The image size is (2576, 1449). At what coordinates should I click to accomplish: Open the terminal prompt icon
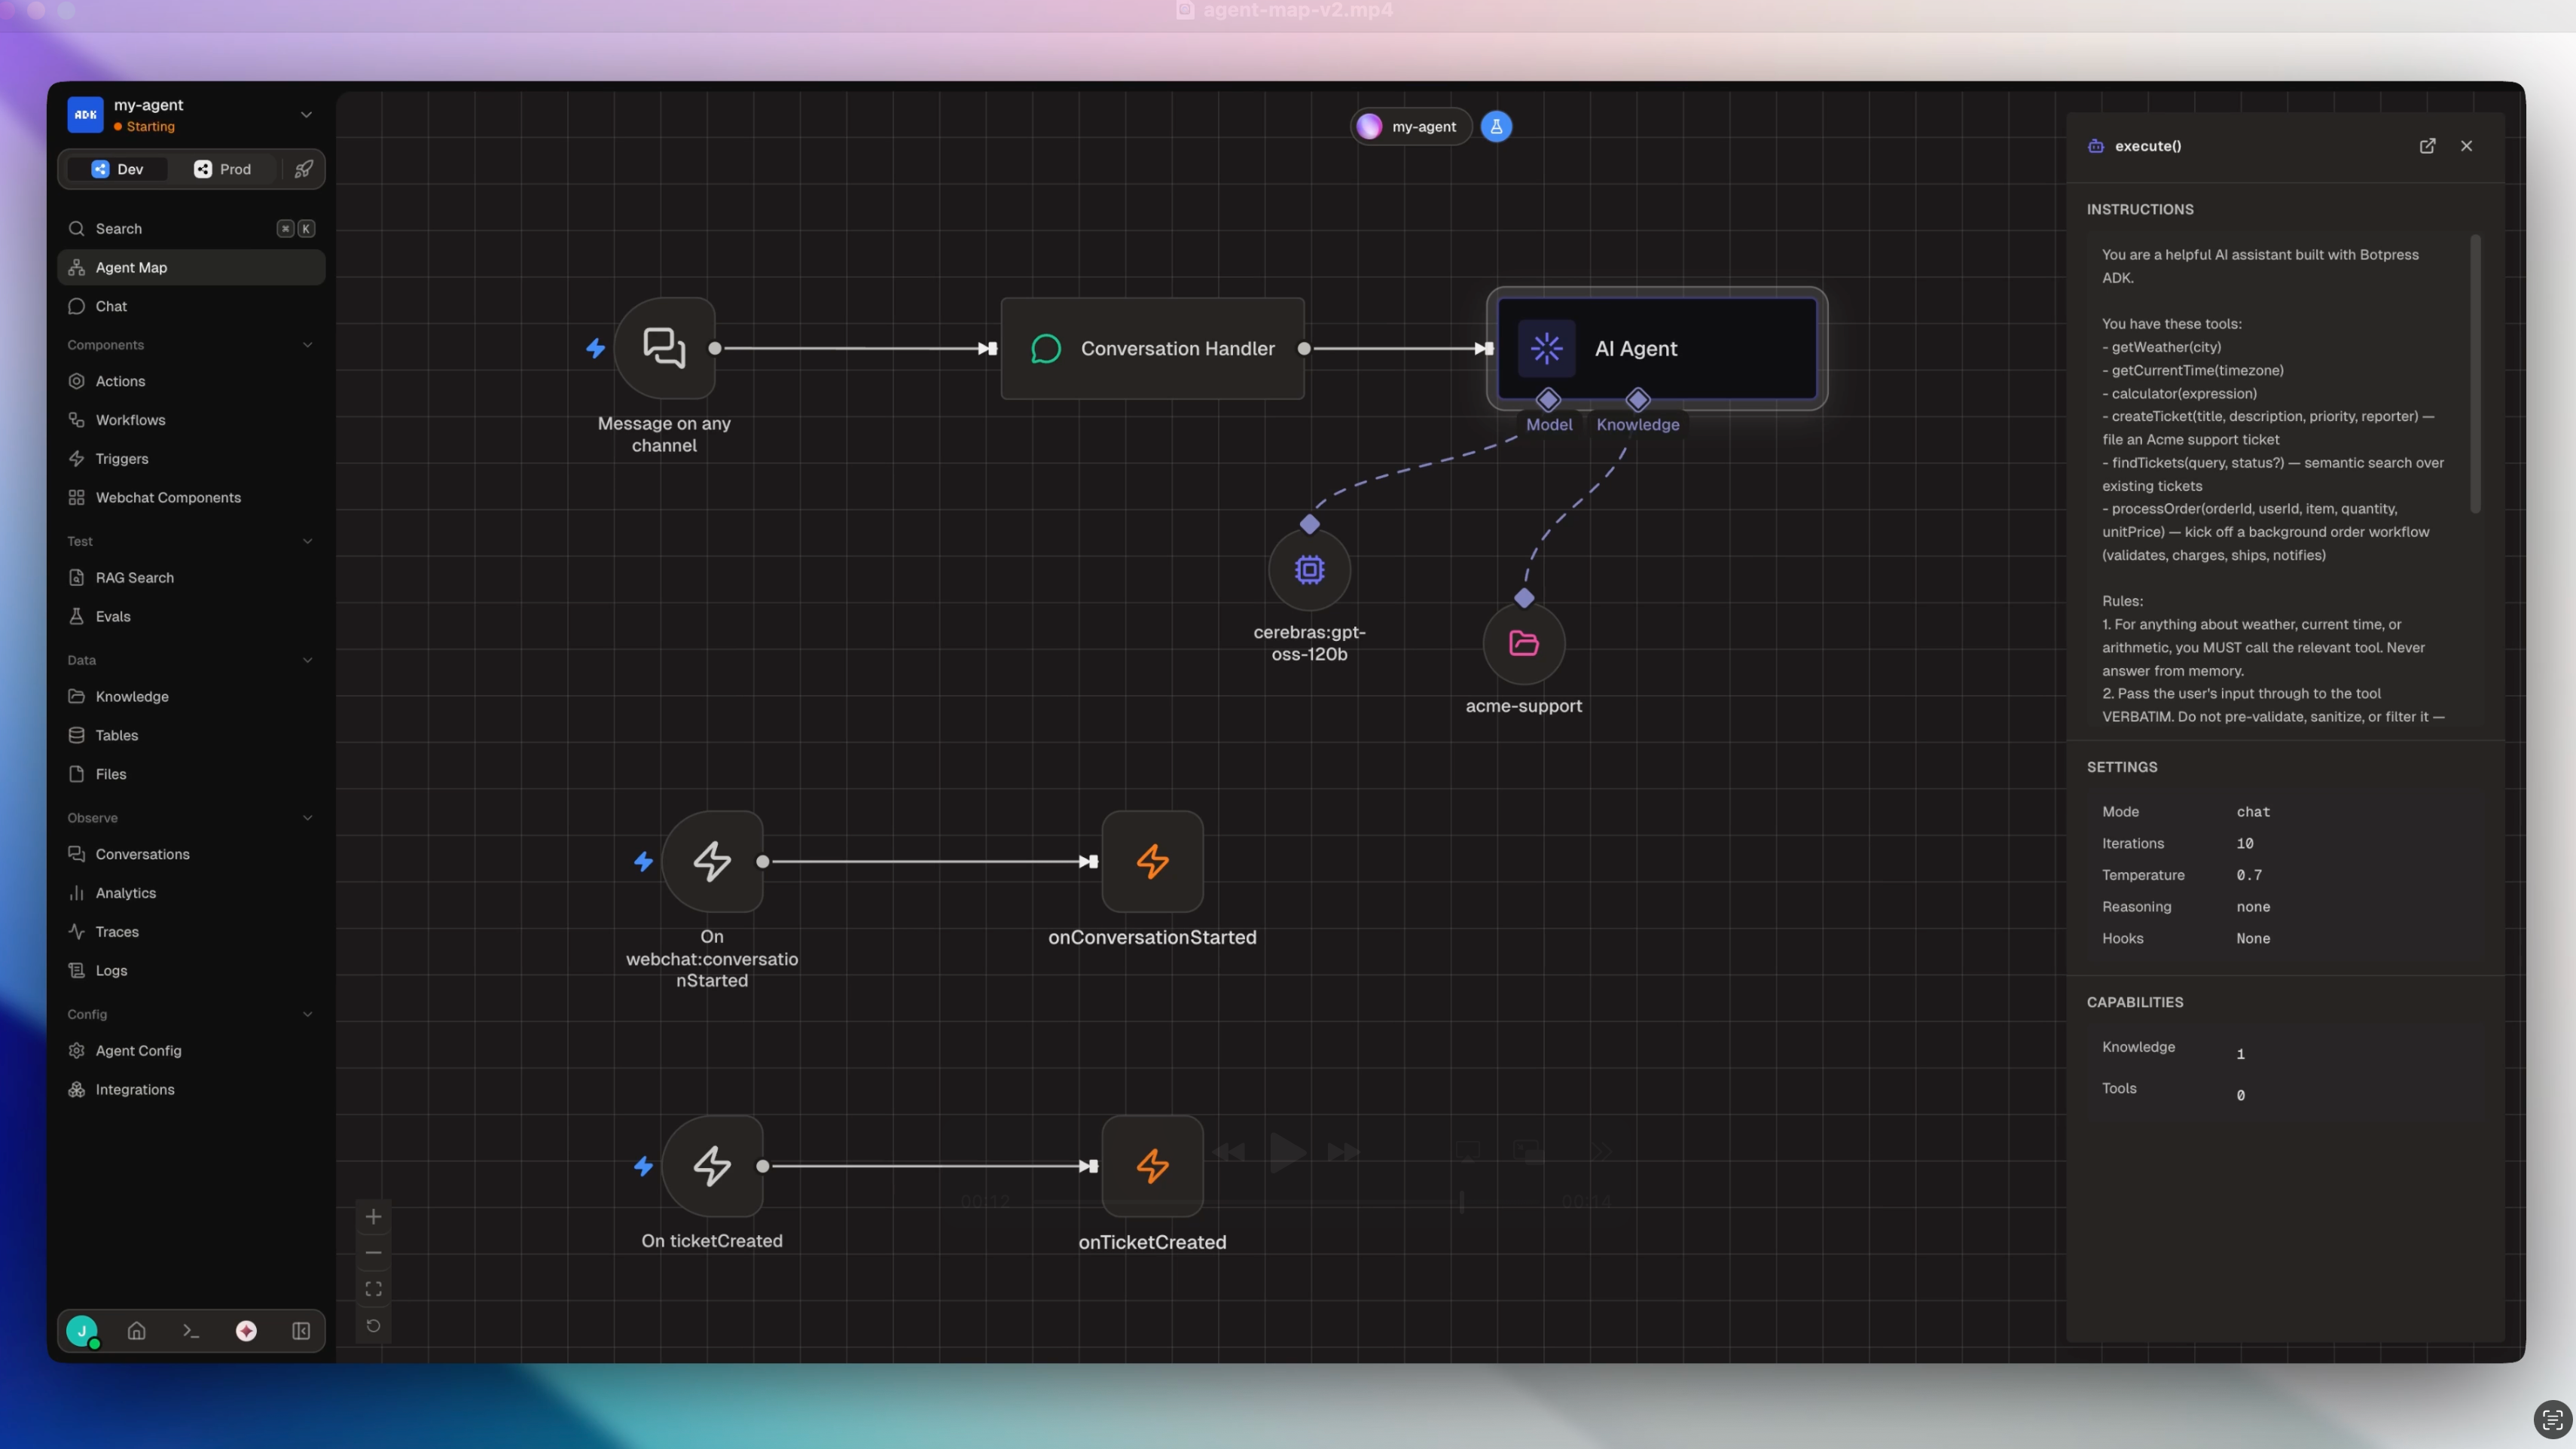tap(191, 1331)
